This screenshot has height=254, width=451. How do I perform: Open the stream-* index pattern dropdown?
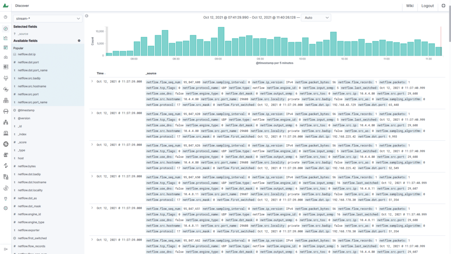click(x=48, y=19)
